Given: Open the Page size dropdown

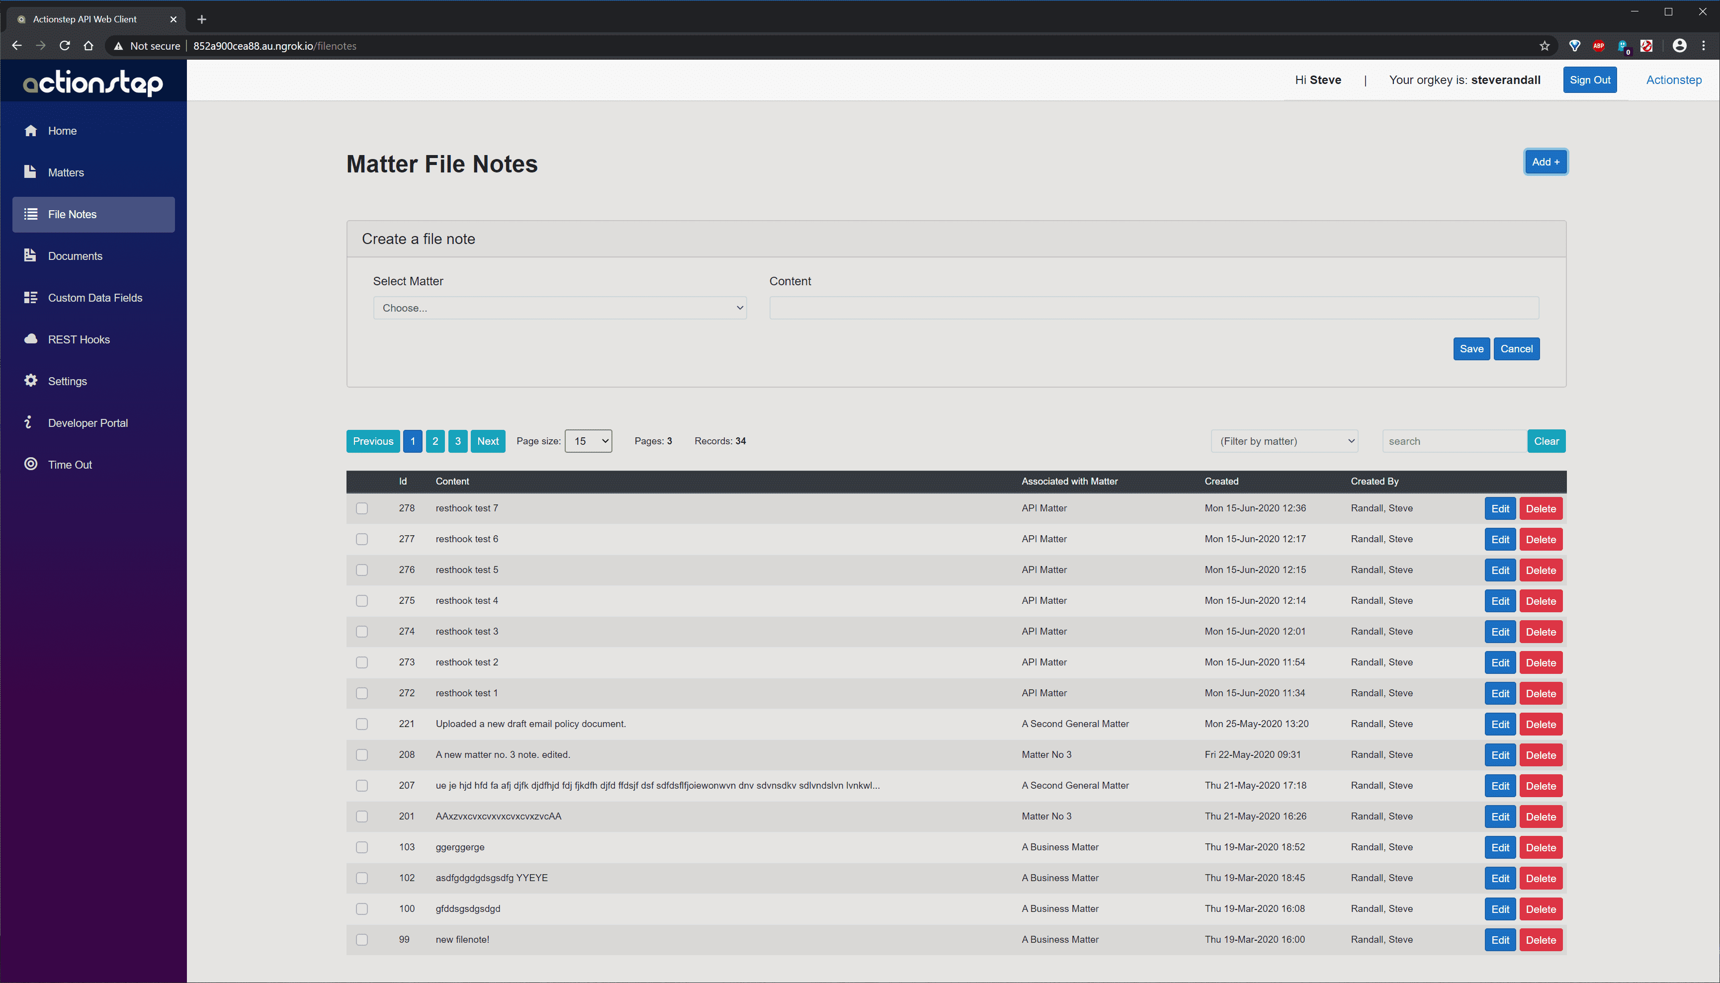Looking at the screenshot, I should [588, 441].
